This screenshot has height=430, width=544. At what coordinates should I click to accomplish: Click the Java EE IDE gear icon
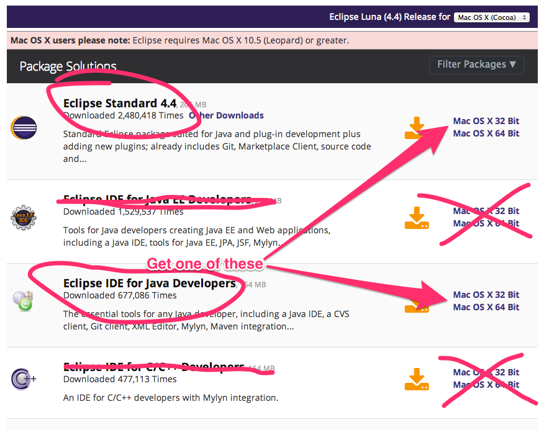pyautogui.click(x=24, y=218)
